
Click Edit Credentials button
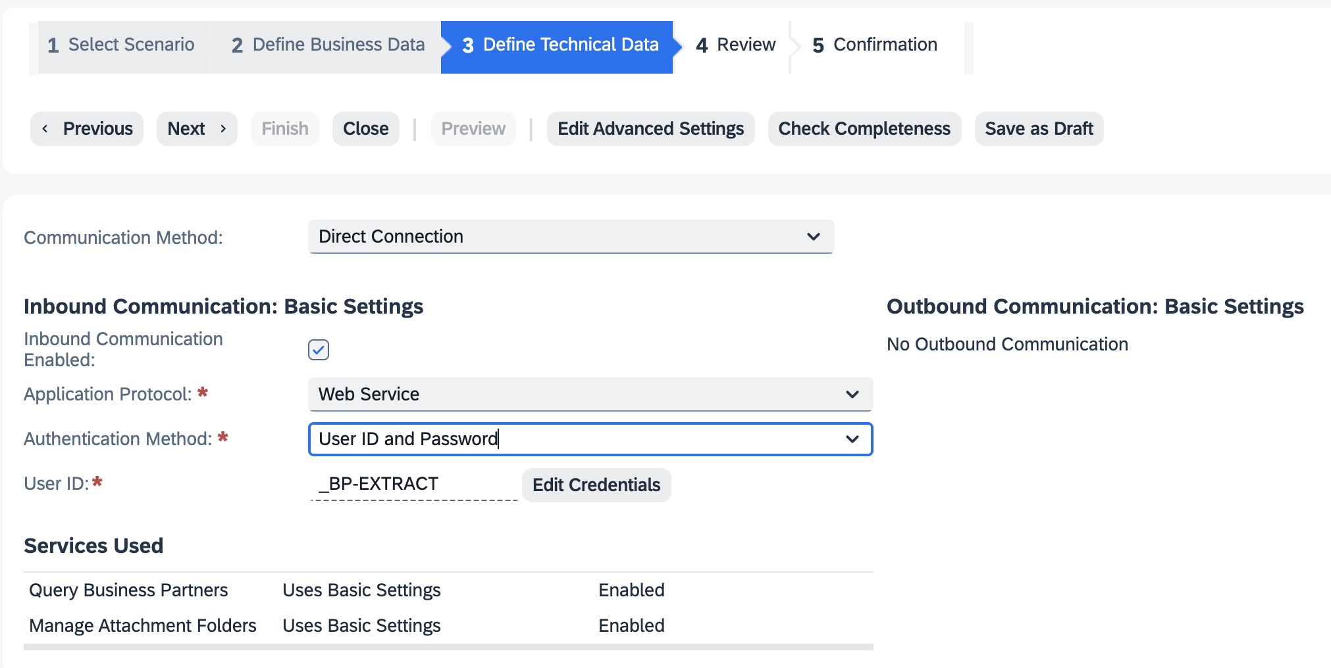[596, 485]
